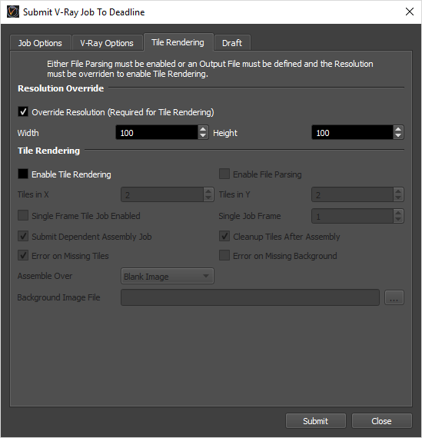Click inside the Width input field
Image resolution: width=422 pixels, height=438 pixels.
[157, 132]
